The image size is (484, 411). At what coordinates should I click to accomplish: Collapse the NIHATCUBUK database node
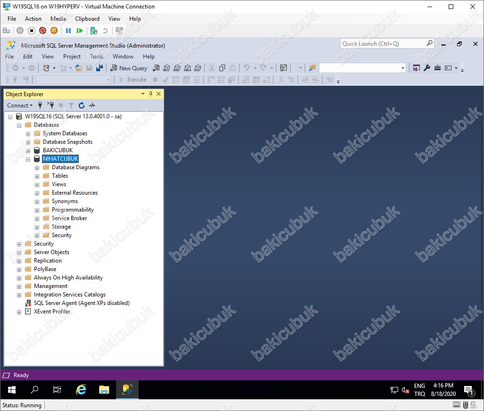click(28, 159)
